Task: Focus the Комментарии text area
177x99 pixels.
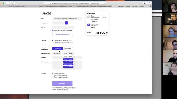Action: [x=67, y=65]
